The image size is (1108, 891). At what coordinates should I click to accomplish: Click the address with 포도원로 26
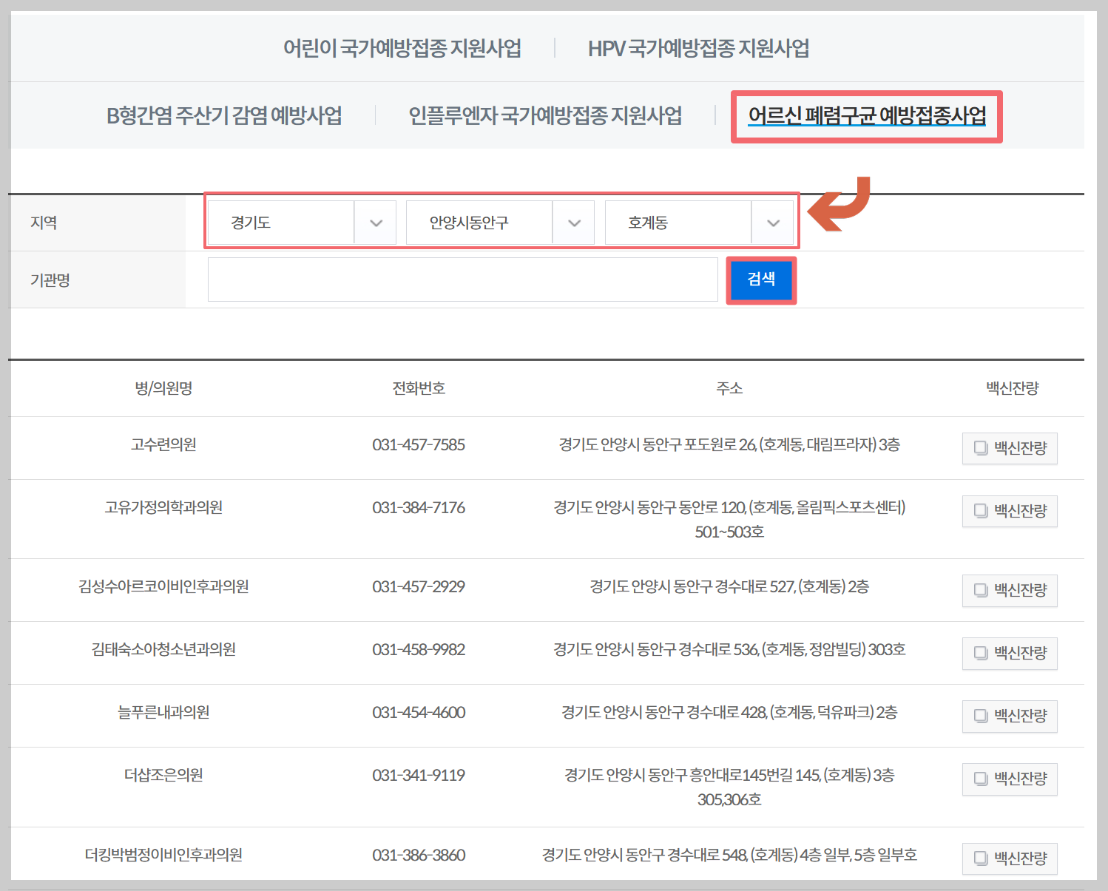(729, 444)
